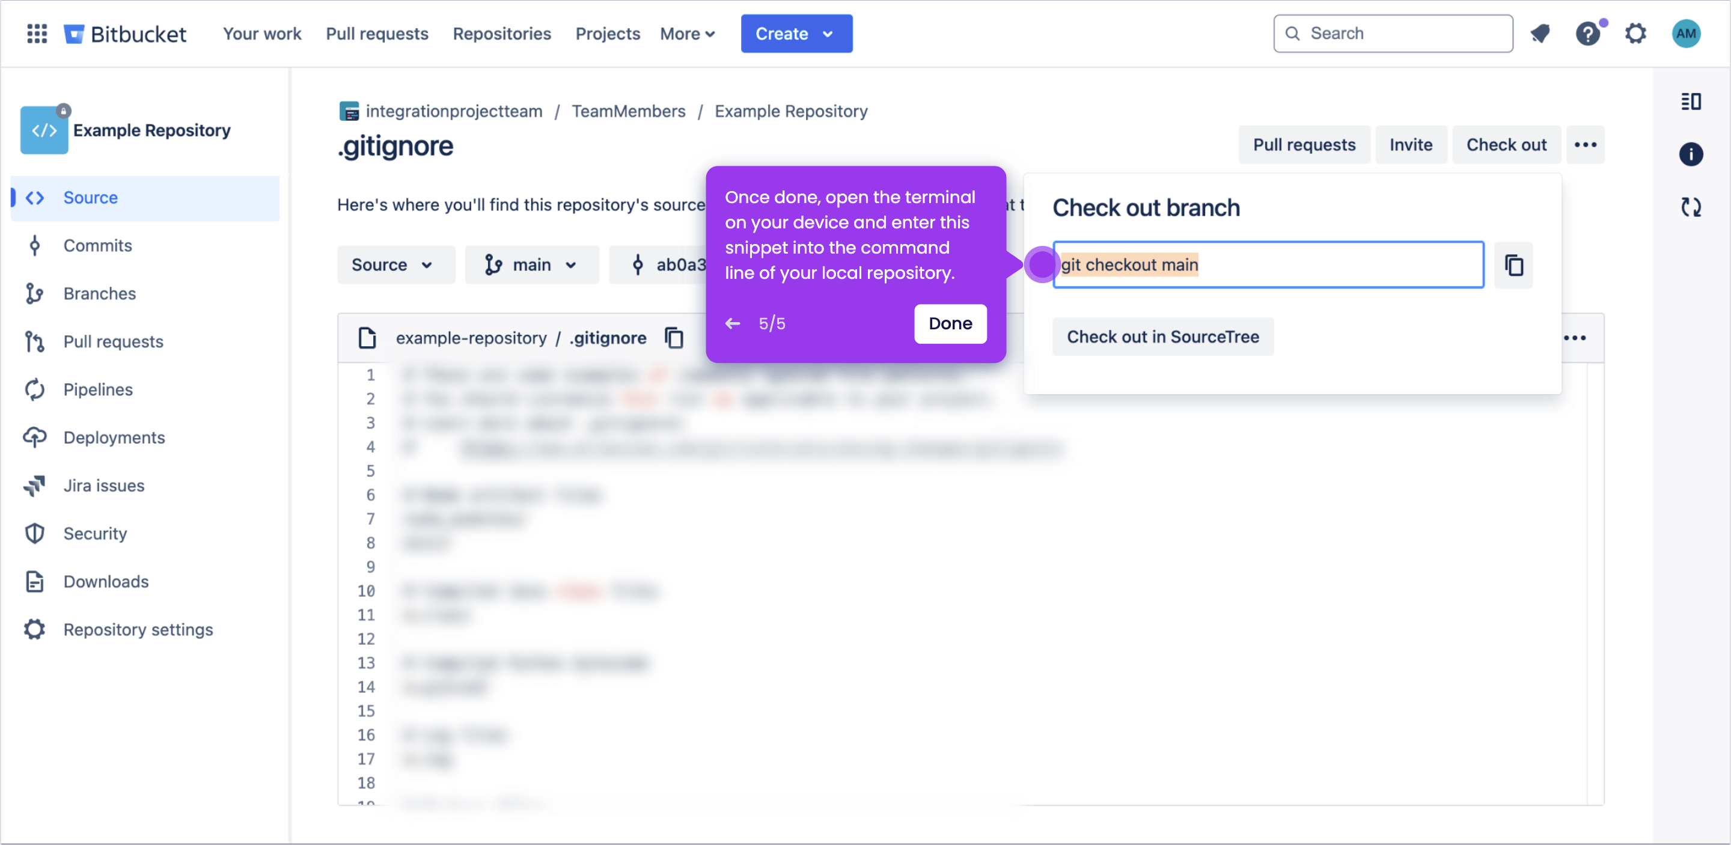Click the Bitbucket logo
Image resolution: width=1731 pixels, height=845 pixels.
tap(125, 34)
